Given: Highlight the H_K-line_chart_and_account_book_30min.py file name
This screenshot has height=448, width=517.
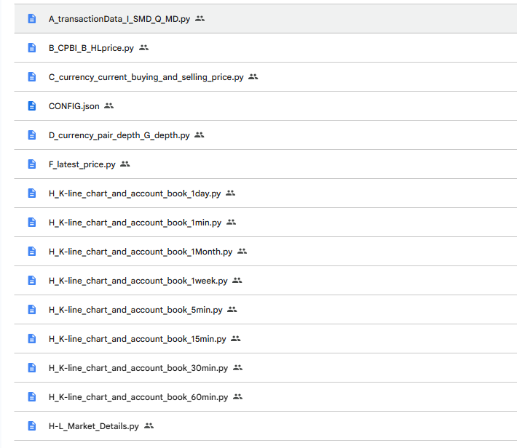Looking at the screenshot, I should click(138, 368).
